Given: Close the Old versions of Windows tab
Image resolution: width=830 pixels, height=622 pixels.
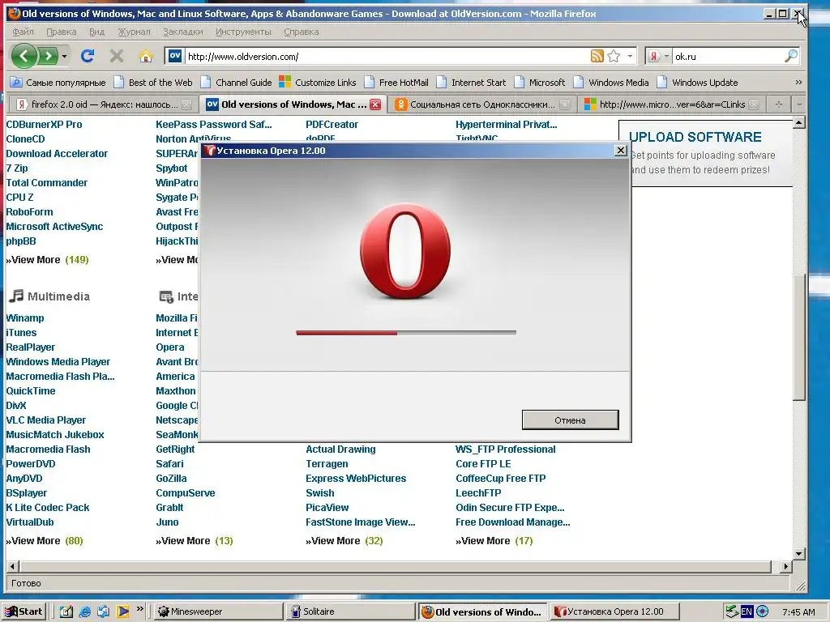Looking at the screenshot, I should (375, 104).
